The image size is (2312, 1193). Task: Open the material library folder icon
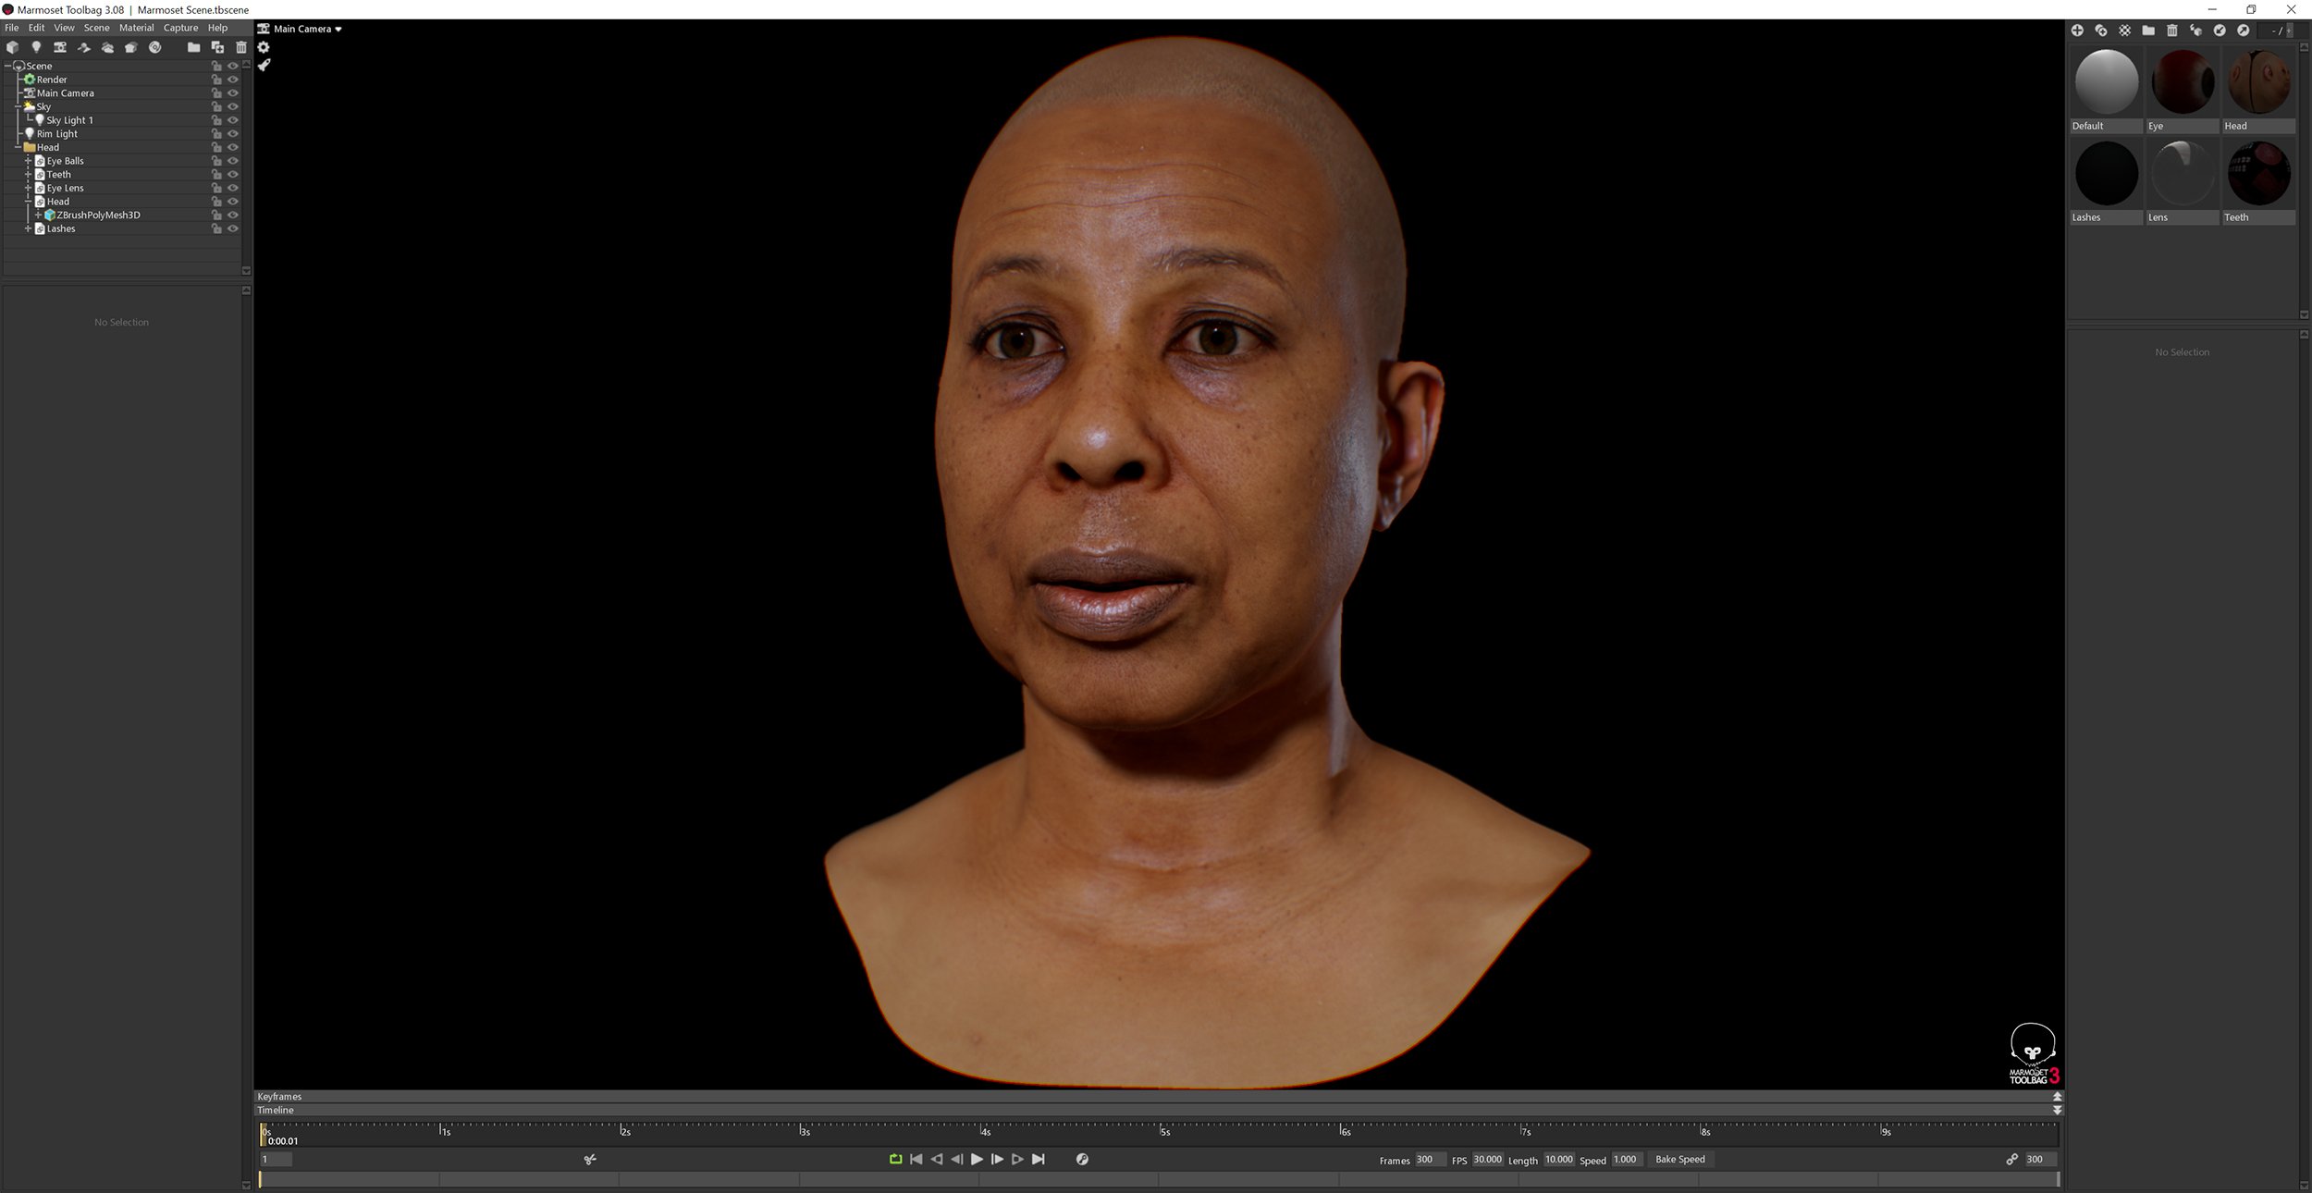click(2147, 31)
